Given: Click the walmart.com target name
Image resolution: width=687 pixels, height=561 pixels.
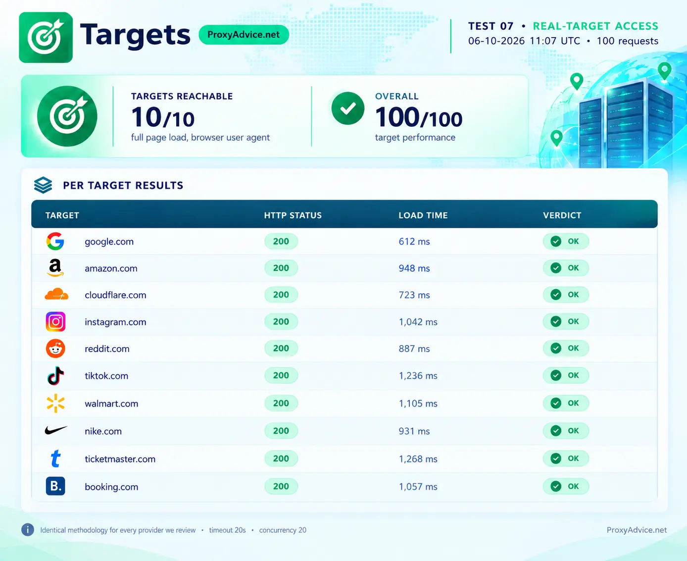Looking at the screenshot, I should click(111, 404).
